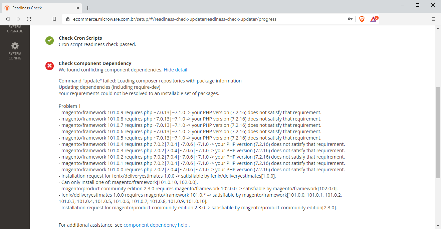Click the browser back arrow

point(7,19)
